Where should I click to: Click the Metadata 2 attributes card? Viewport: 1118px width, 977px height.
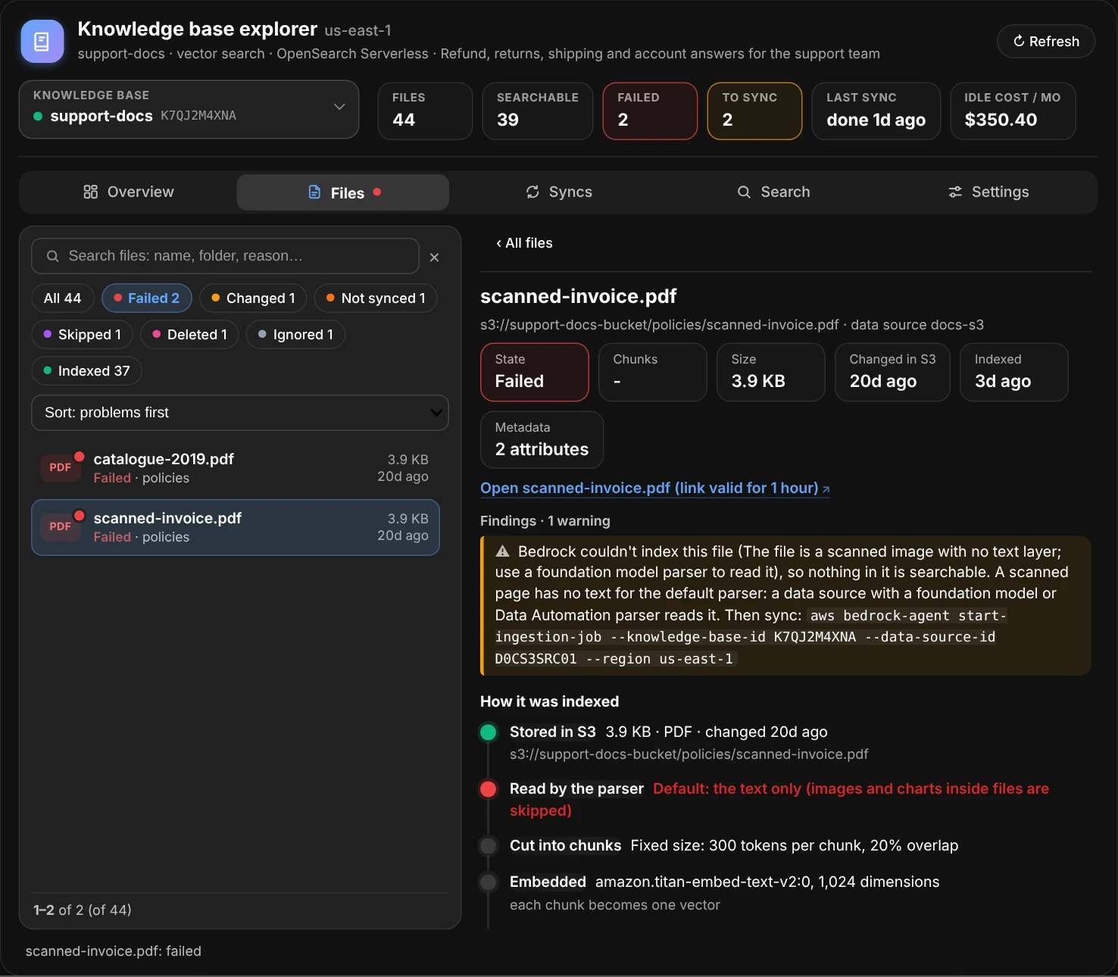pyautogui.click(x=542, y=440)
